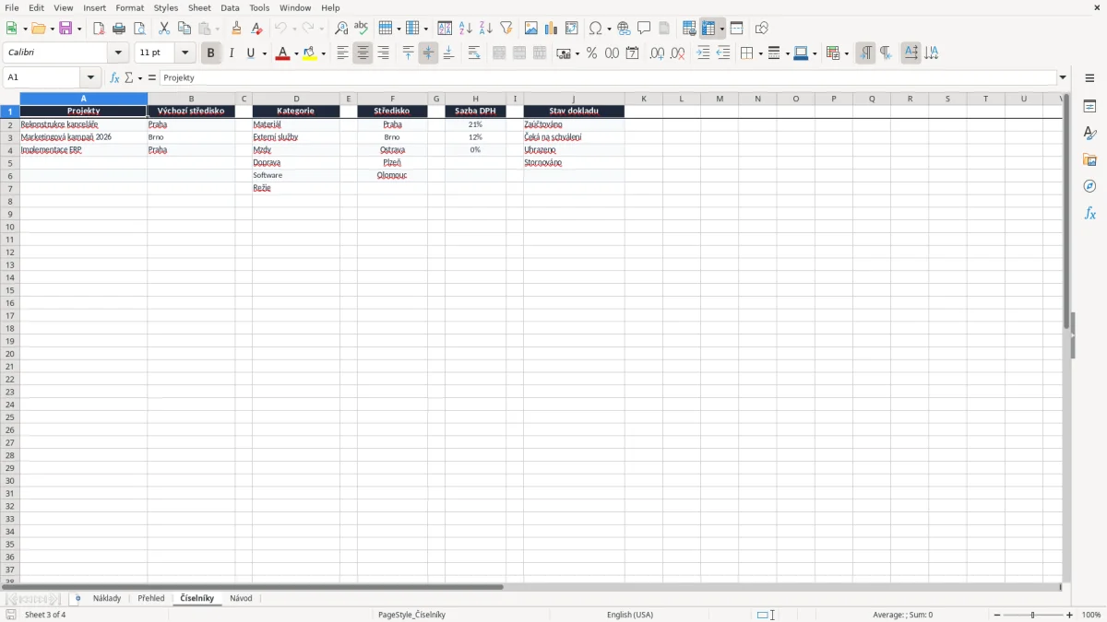Format cells as percent

click(591, 53)
